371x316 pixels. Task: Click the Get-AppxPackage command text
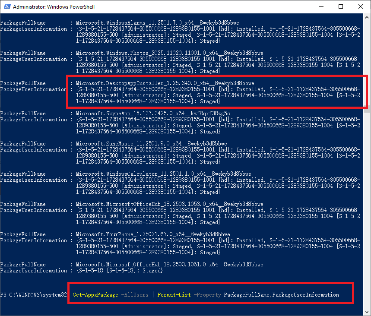point(95,295)
